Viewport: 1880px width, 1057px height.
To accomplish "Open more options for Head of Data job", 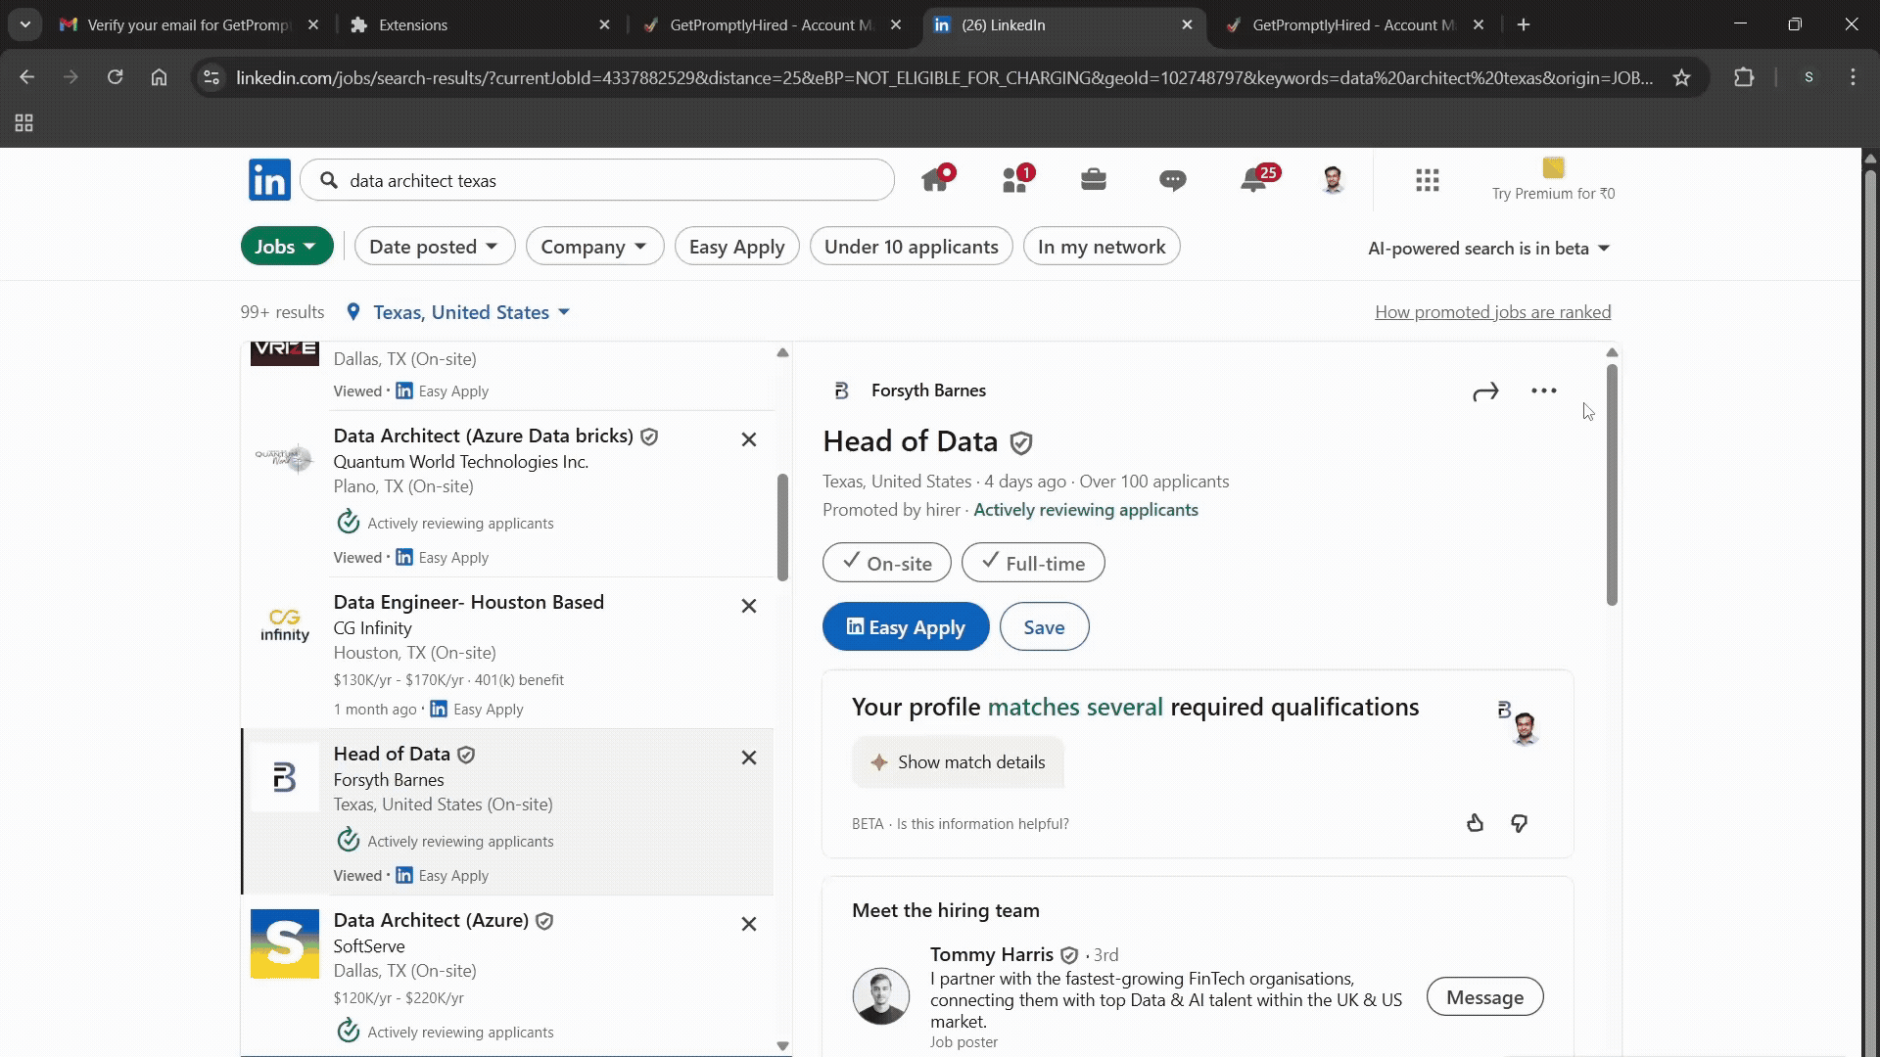I will point(1543,391).
